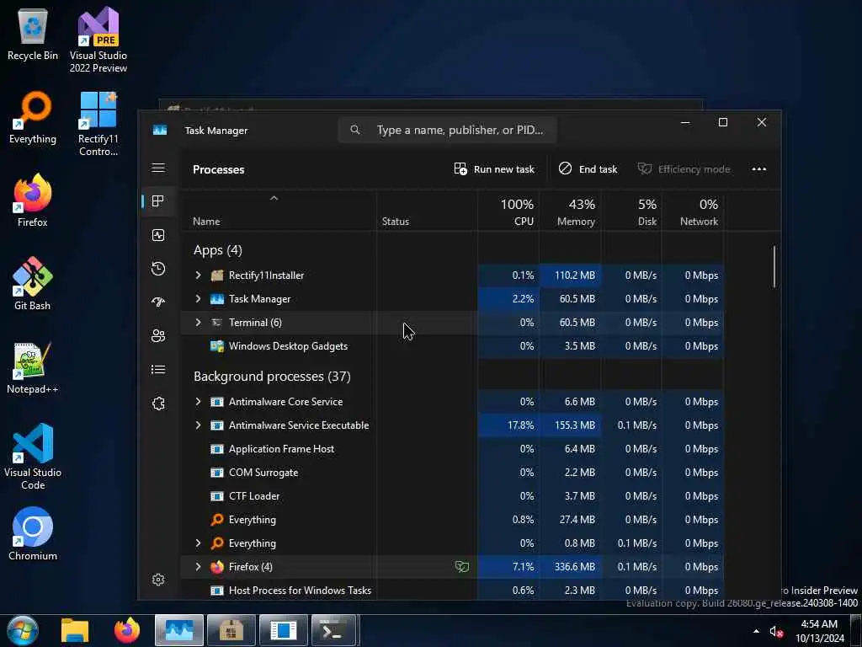Click the search magnifier icon in Task Manager
The image size is (862, 647).
pos(355,130)
